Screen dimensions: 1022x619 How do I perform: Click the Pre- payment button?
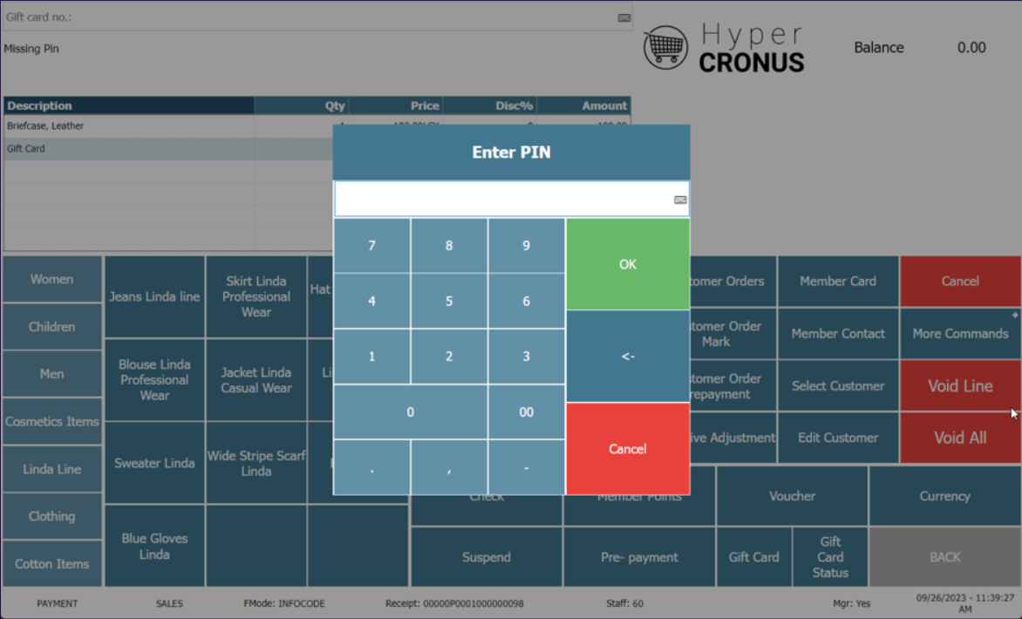[x=639, y=557]
